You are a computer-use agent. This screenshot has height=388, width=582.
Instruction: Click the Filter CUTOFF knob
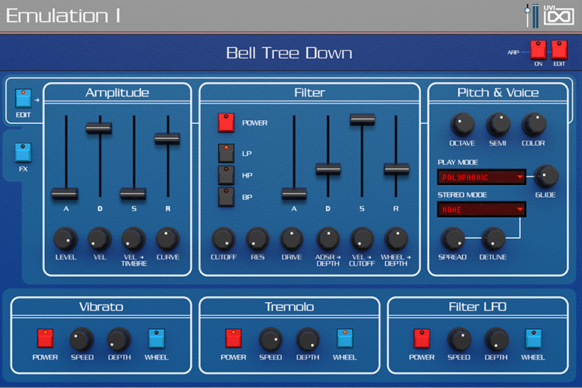(223, 239)
